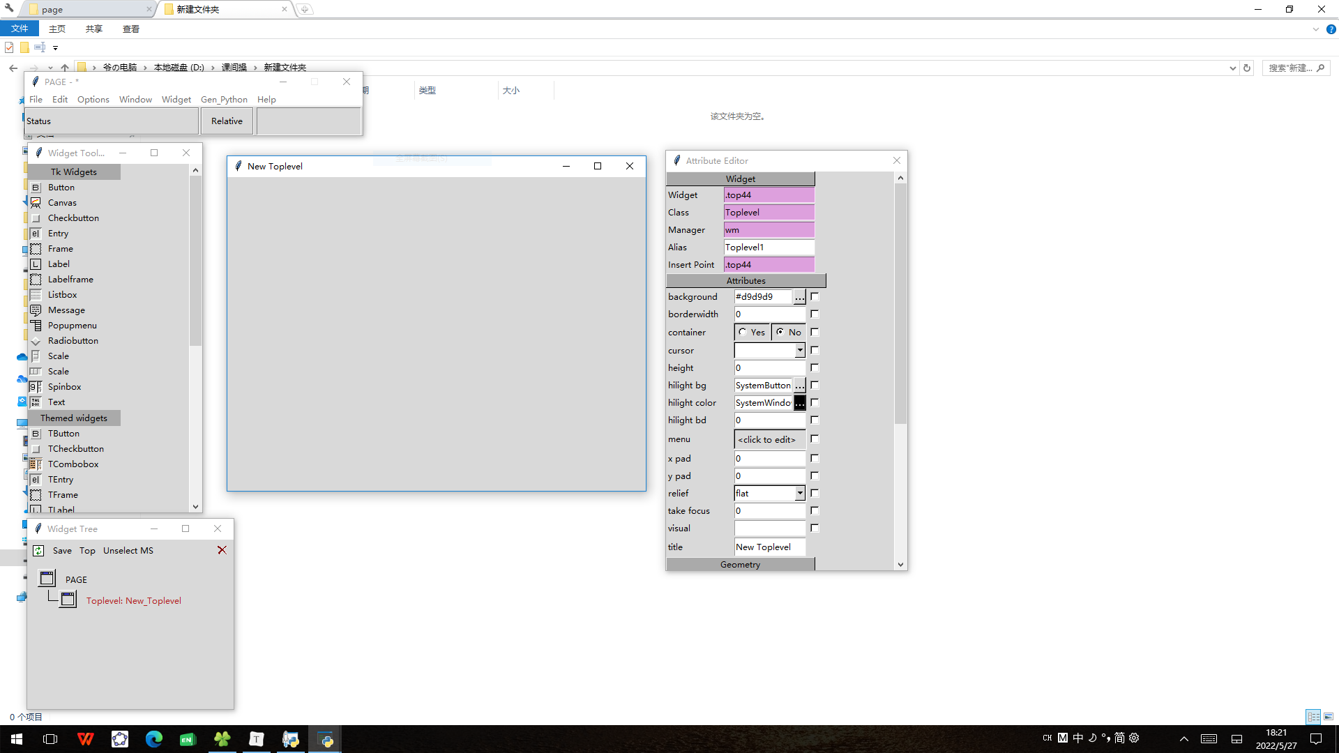Viewport: 1339px width, 753px height.
Task: Expand the cursor dropdown list
Action: click(800, 351)
